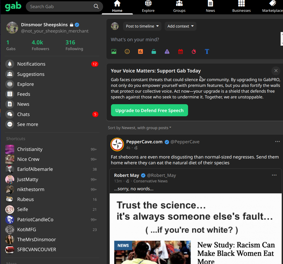Expand the Post to timeline dropdown

point(142,26)
